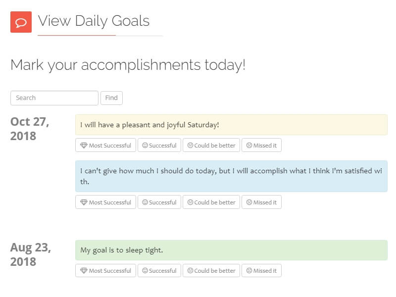The width and height of the screenshot is (396, 297).
Task: Mark sleep tight goal as Most Successful
Action: click(105, 270)
